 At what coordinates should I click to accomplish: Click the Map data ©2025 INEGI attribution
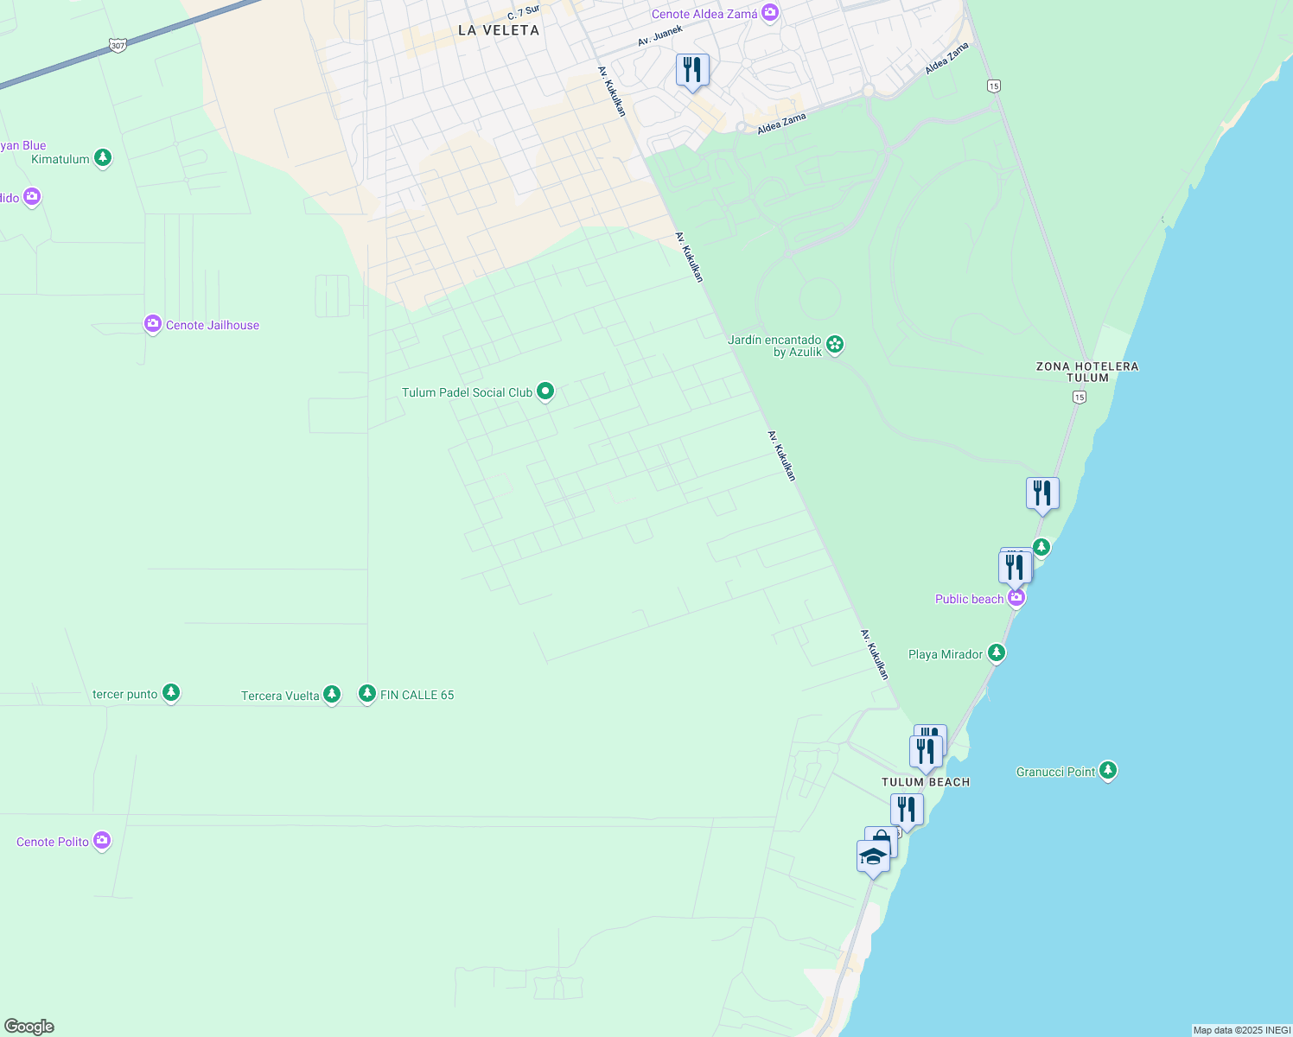[1241, 1030]
